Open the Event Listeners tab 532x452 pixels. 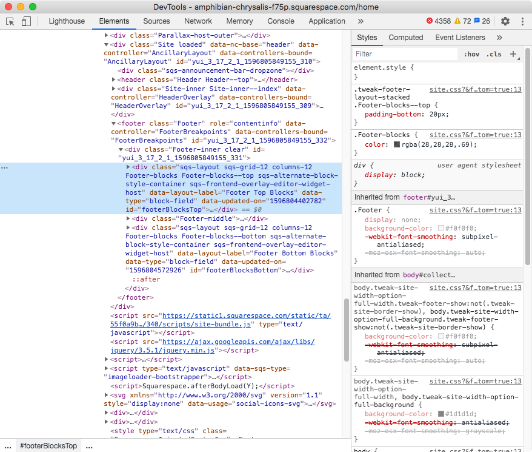click(x=460, y=38)
